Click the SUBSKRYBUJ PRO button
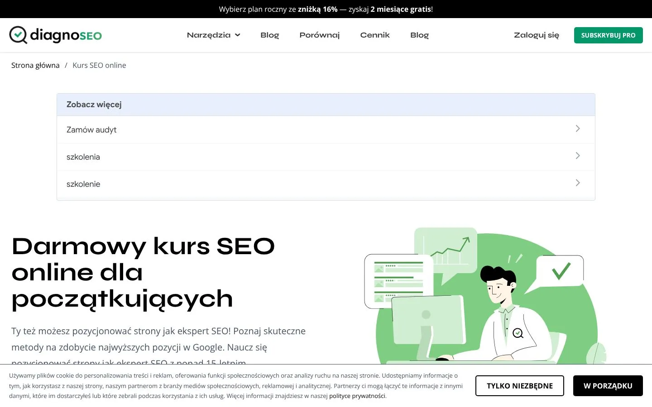The width and height of the screenshot is (652, 407). pos(609,35)
